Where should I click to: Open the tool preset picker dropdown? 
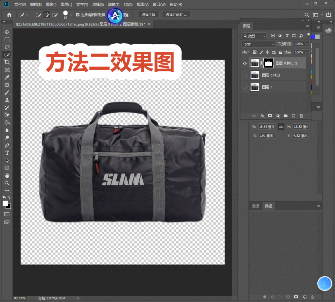(27, 15)
